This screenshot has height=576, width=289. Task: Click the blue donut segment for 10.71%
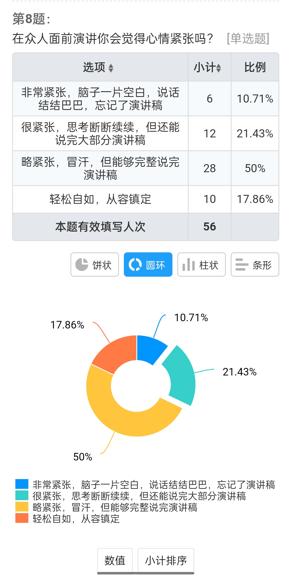150,349
